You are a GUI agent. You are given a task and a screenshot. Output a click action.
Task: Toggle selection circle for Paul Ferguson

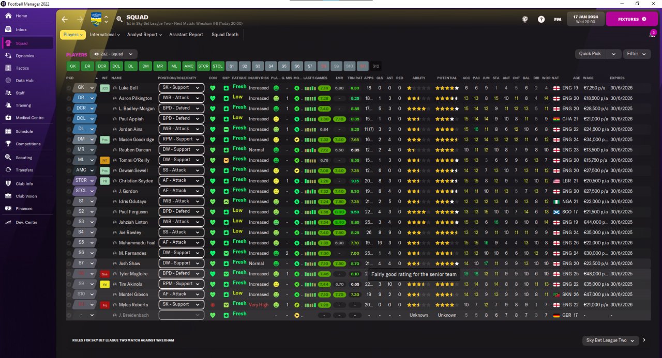coord(69,212)
